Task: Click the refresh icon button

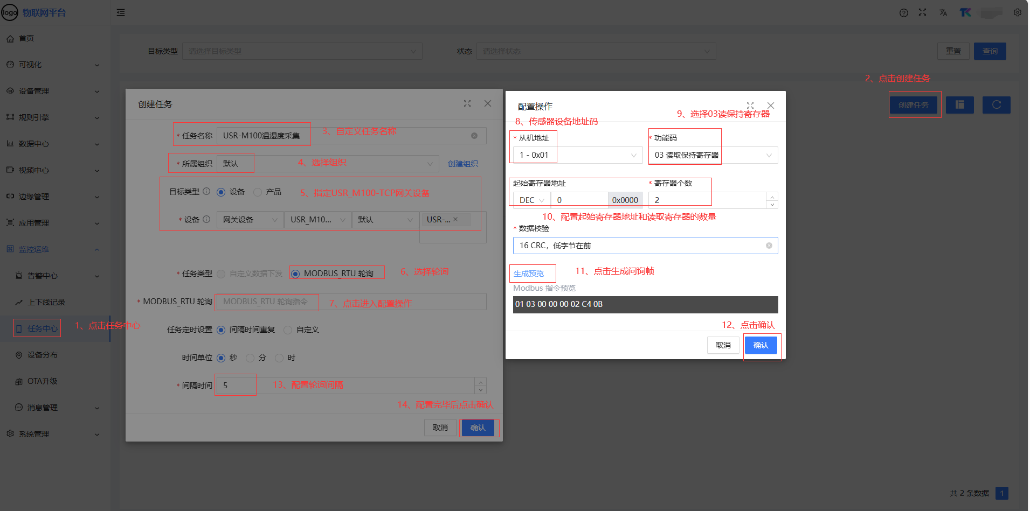Action: [x=996, y=105]
